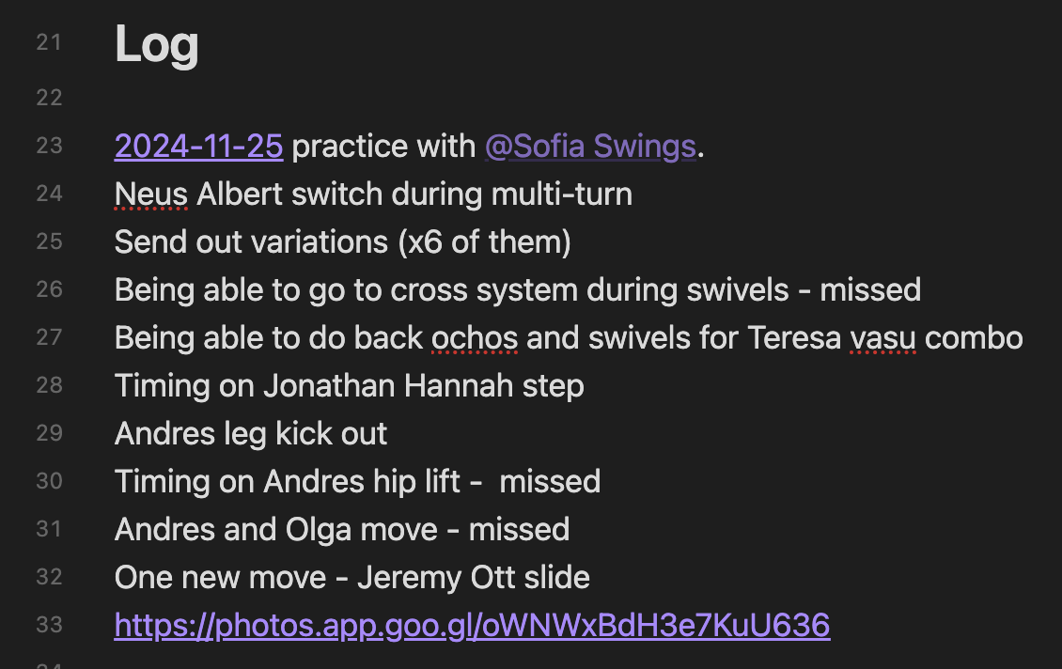
Task: Place cursor in Send out variations line
Action: [342, 242]
